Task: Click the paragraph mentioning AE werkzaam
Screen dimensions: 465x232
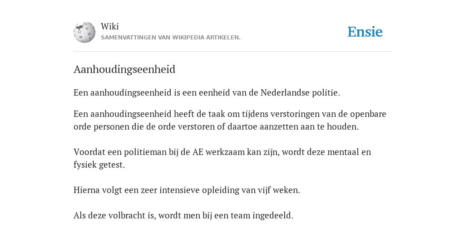Action: pyautogui.click(x=222, y=158)
